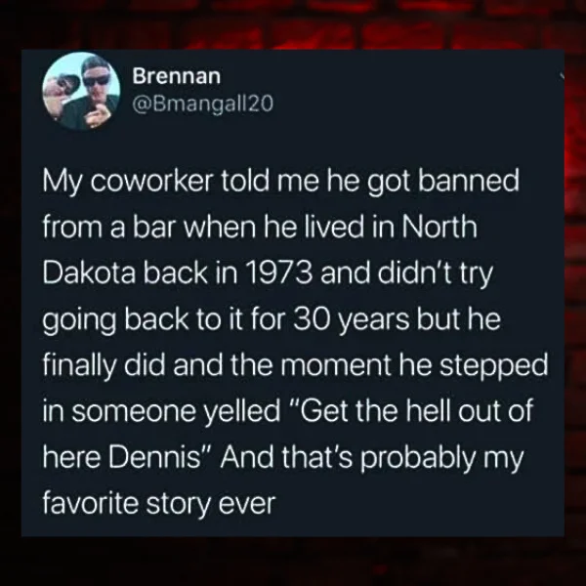
Task: Select the word "Dakota" in the tweet
Action: click(89, 273)
